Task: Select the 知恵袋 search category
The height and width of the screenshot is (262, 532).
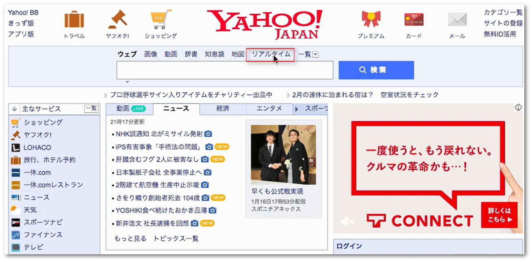Action: click(215, 54)
